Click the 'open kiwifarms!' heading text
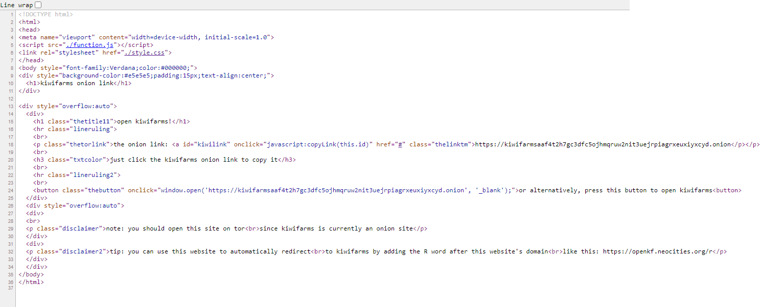The width and height of the screenshot is (762, 307). 144,121
